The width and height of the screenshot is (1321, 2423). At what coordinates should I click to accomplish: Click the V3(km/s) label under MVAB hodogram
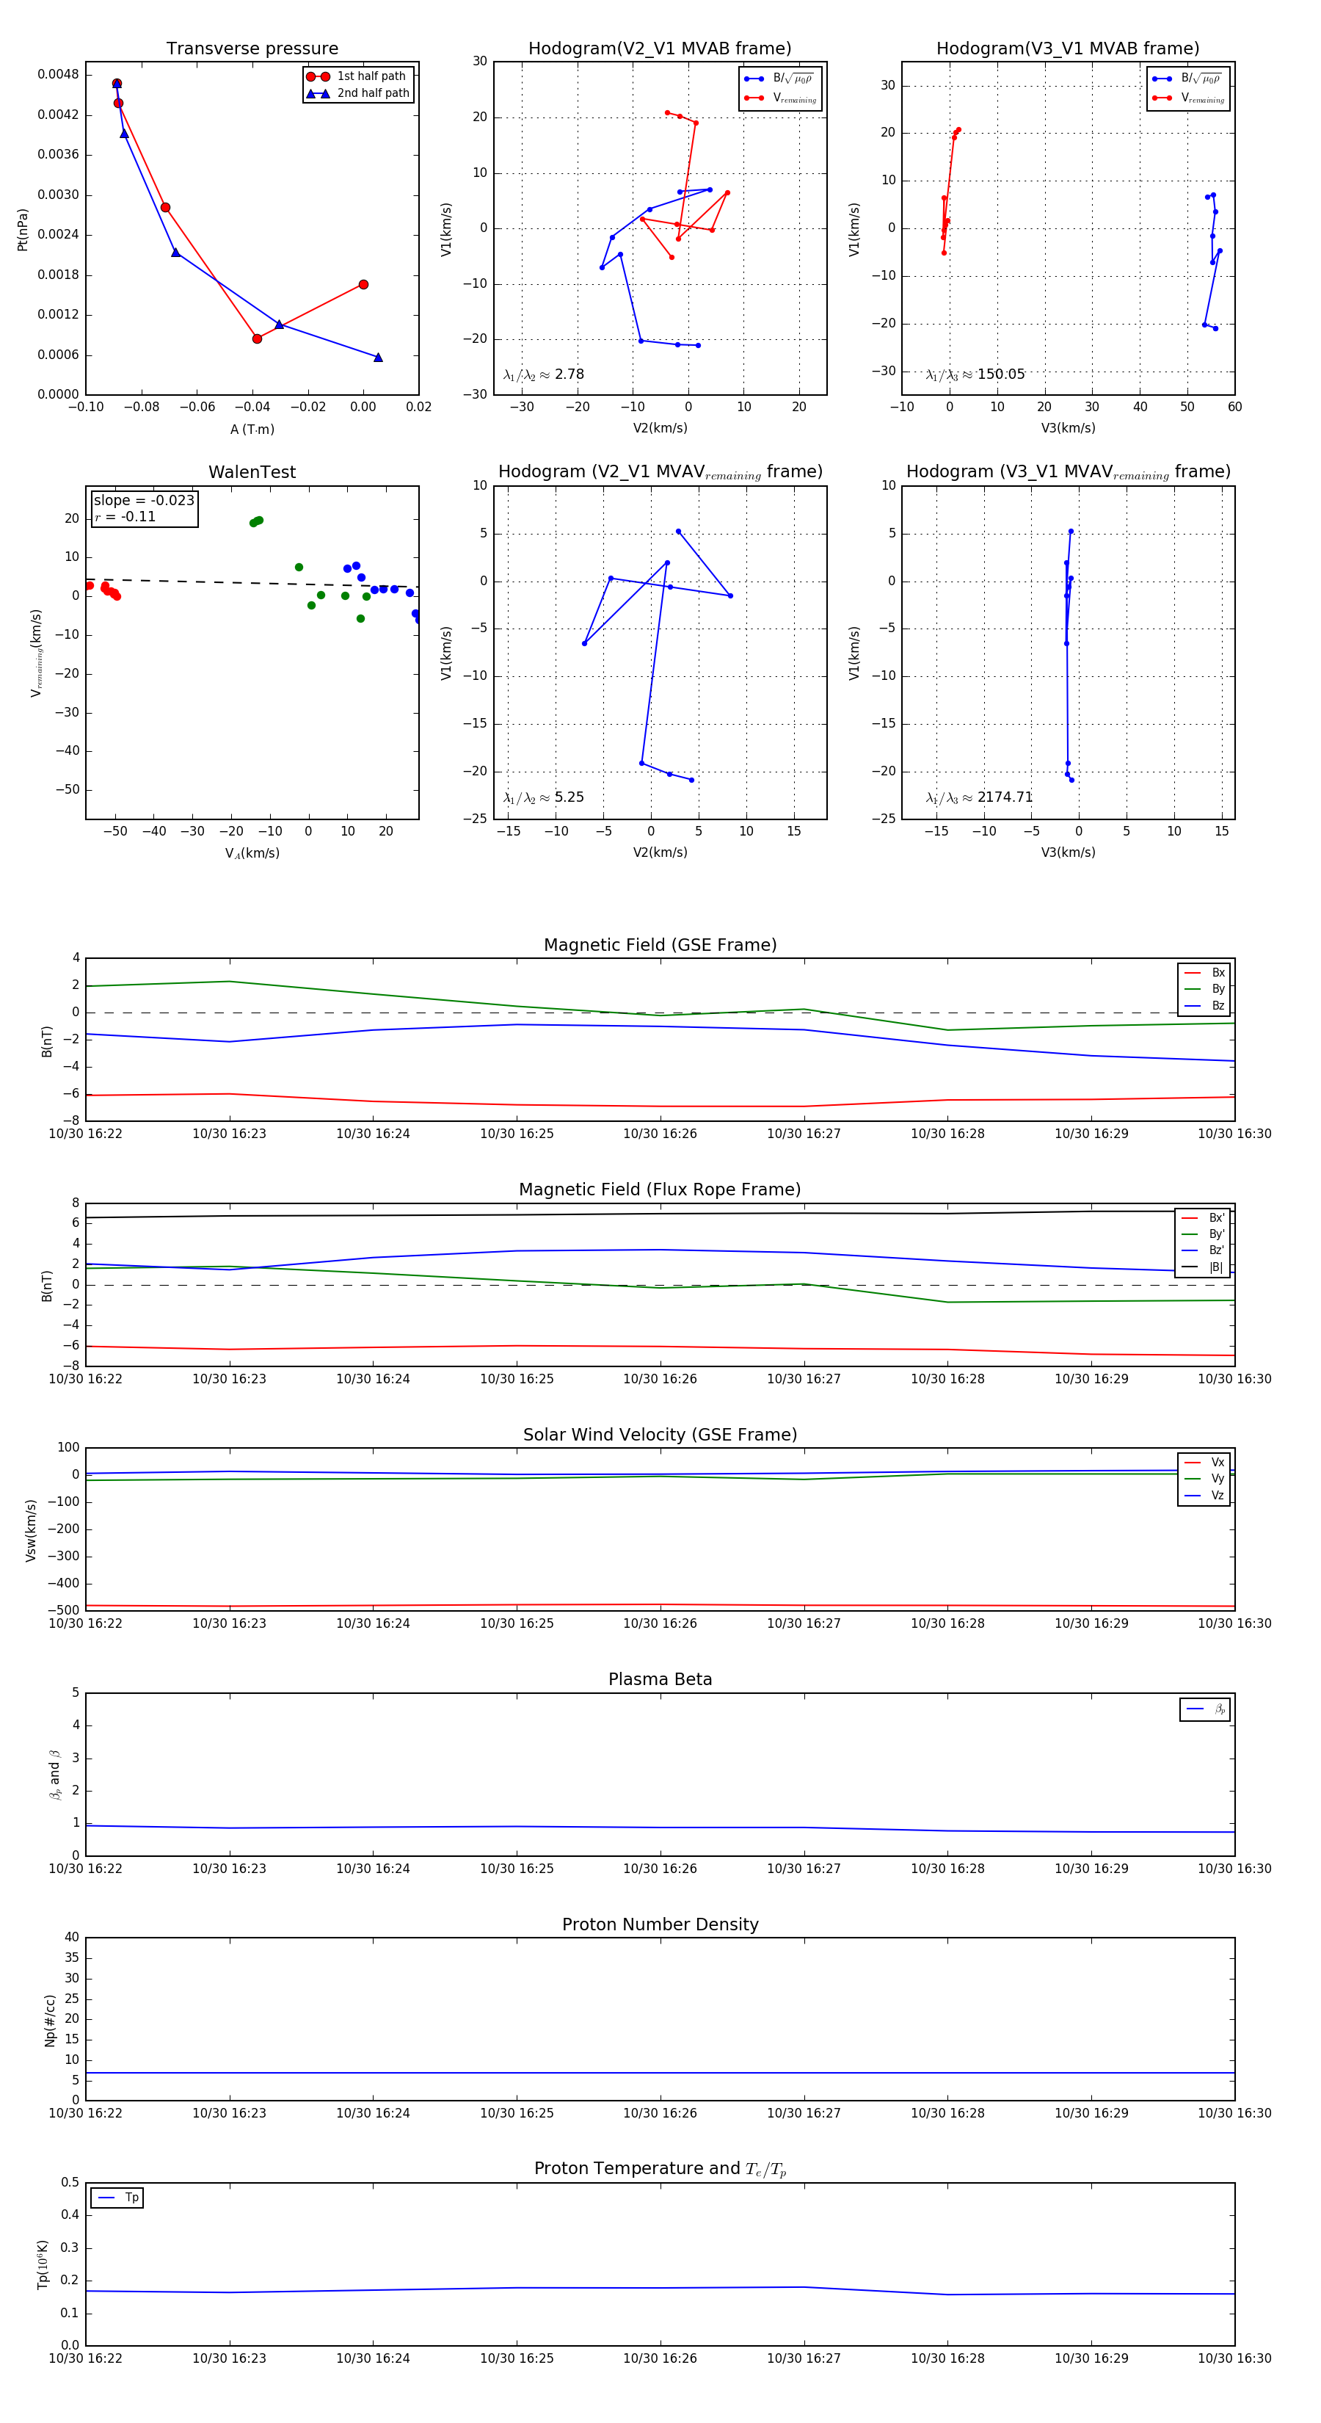(x=1068, y=428)
